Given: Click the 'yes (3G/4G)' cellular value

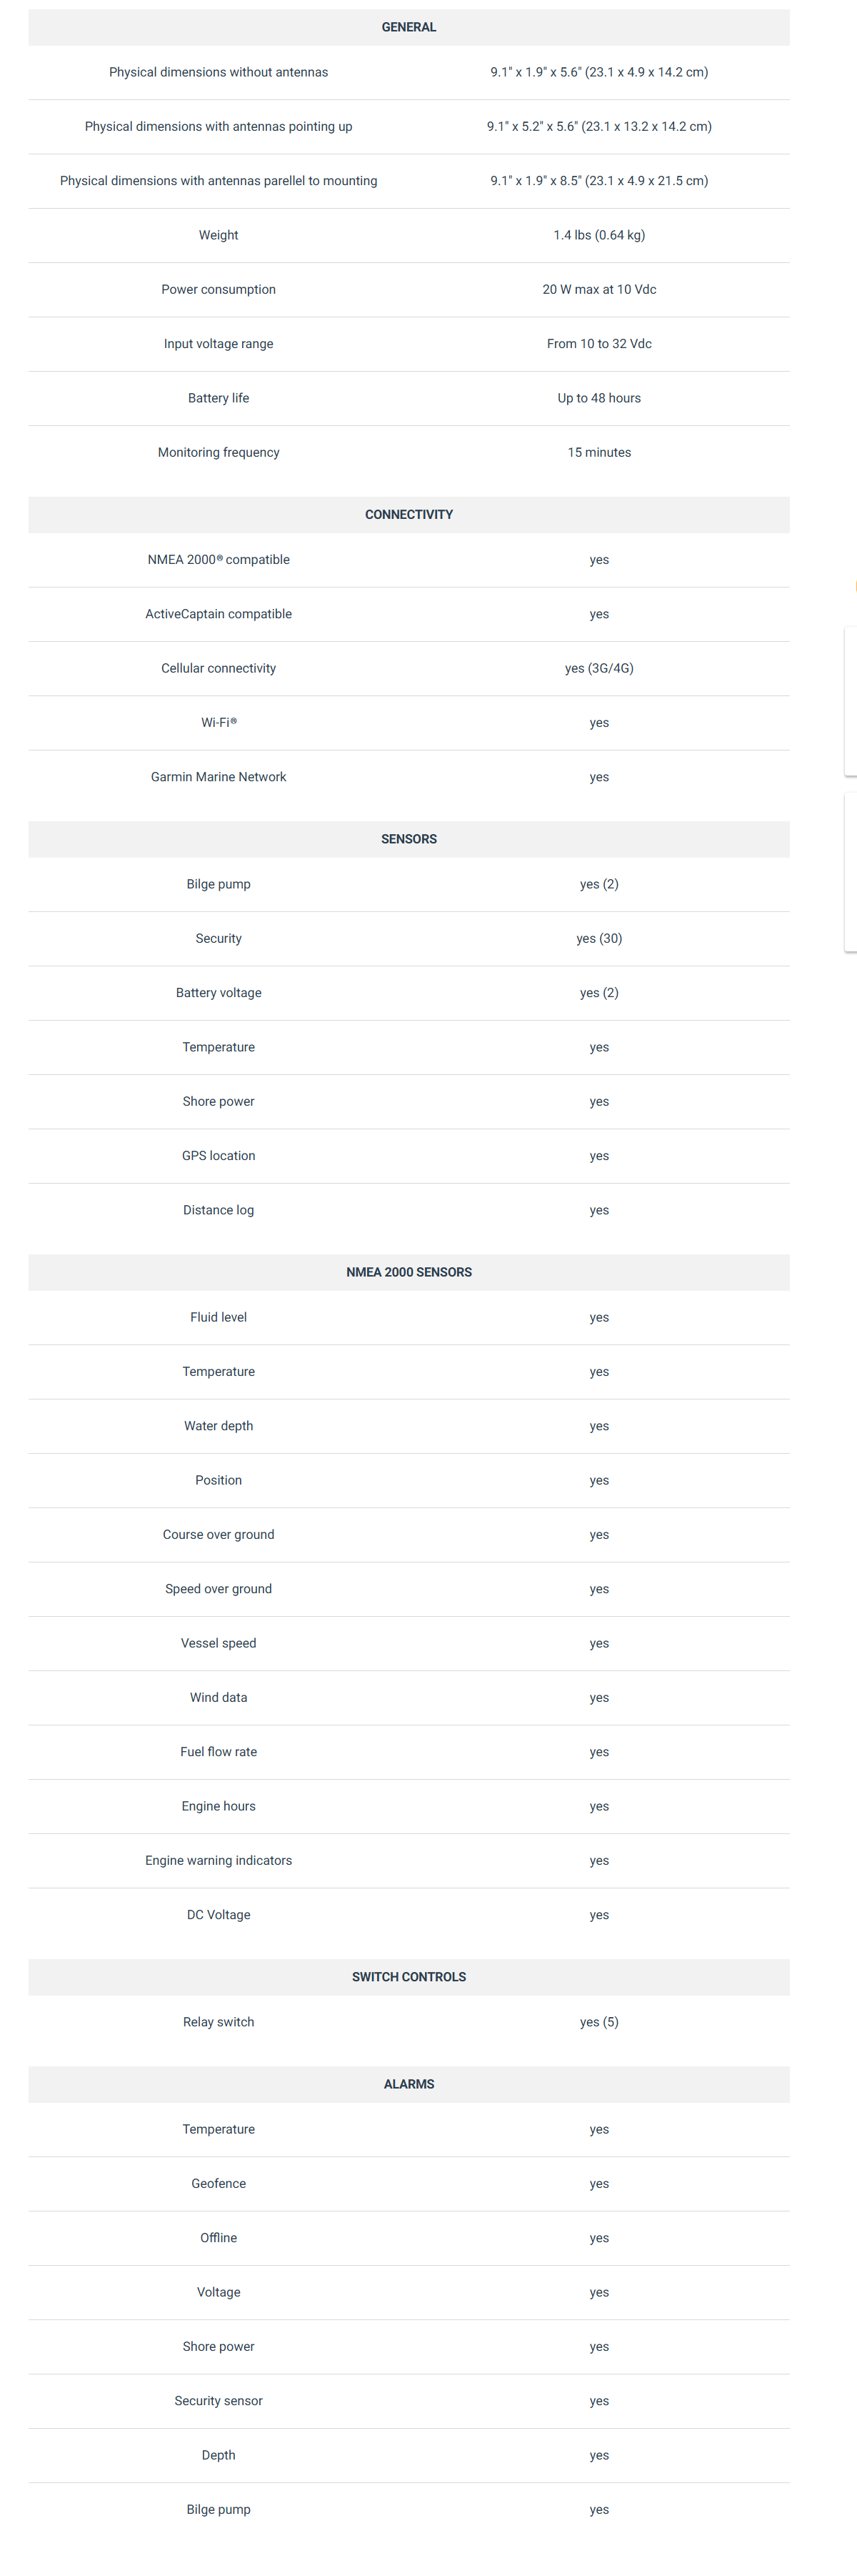Looking at the screenshot, I should tap(599, 668).
